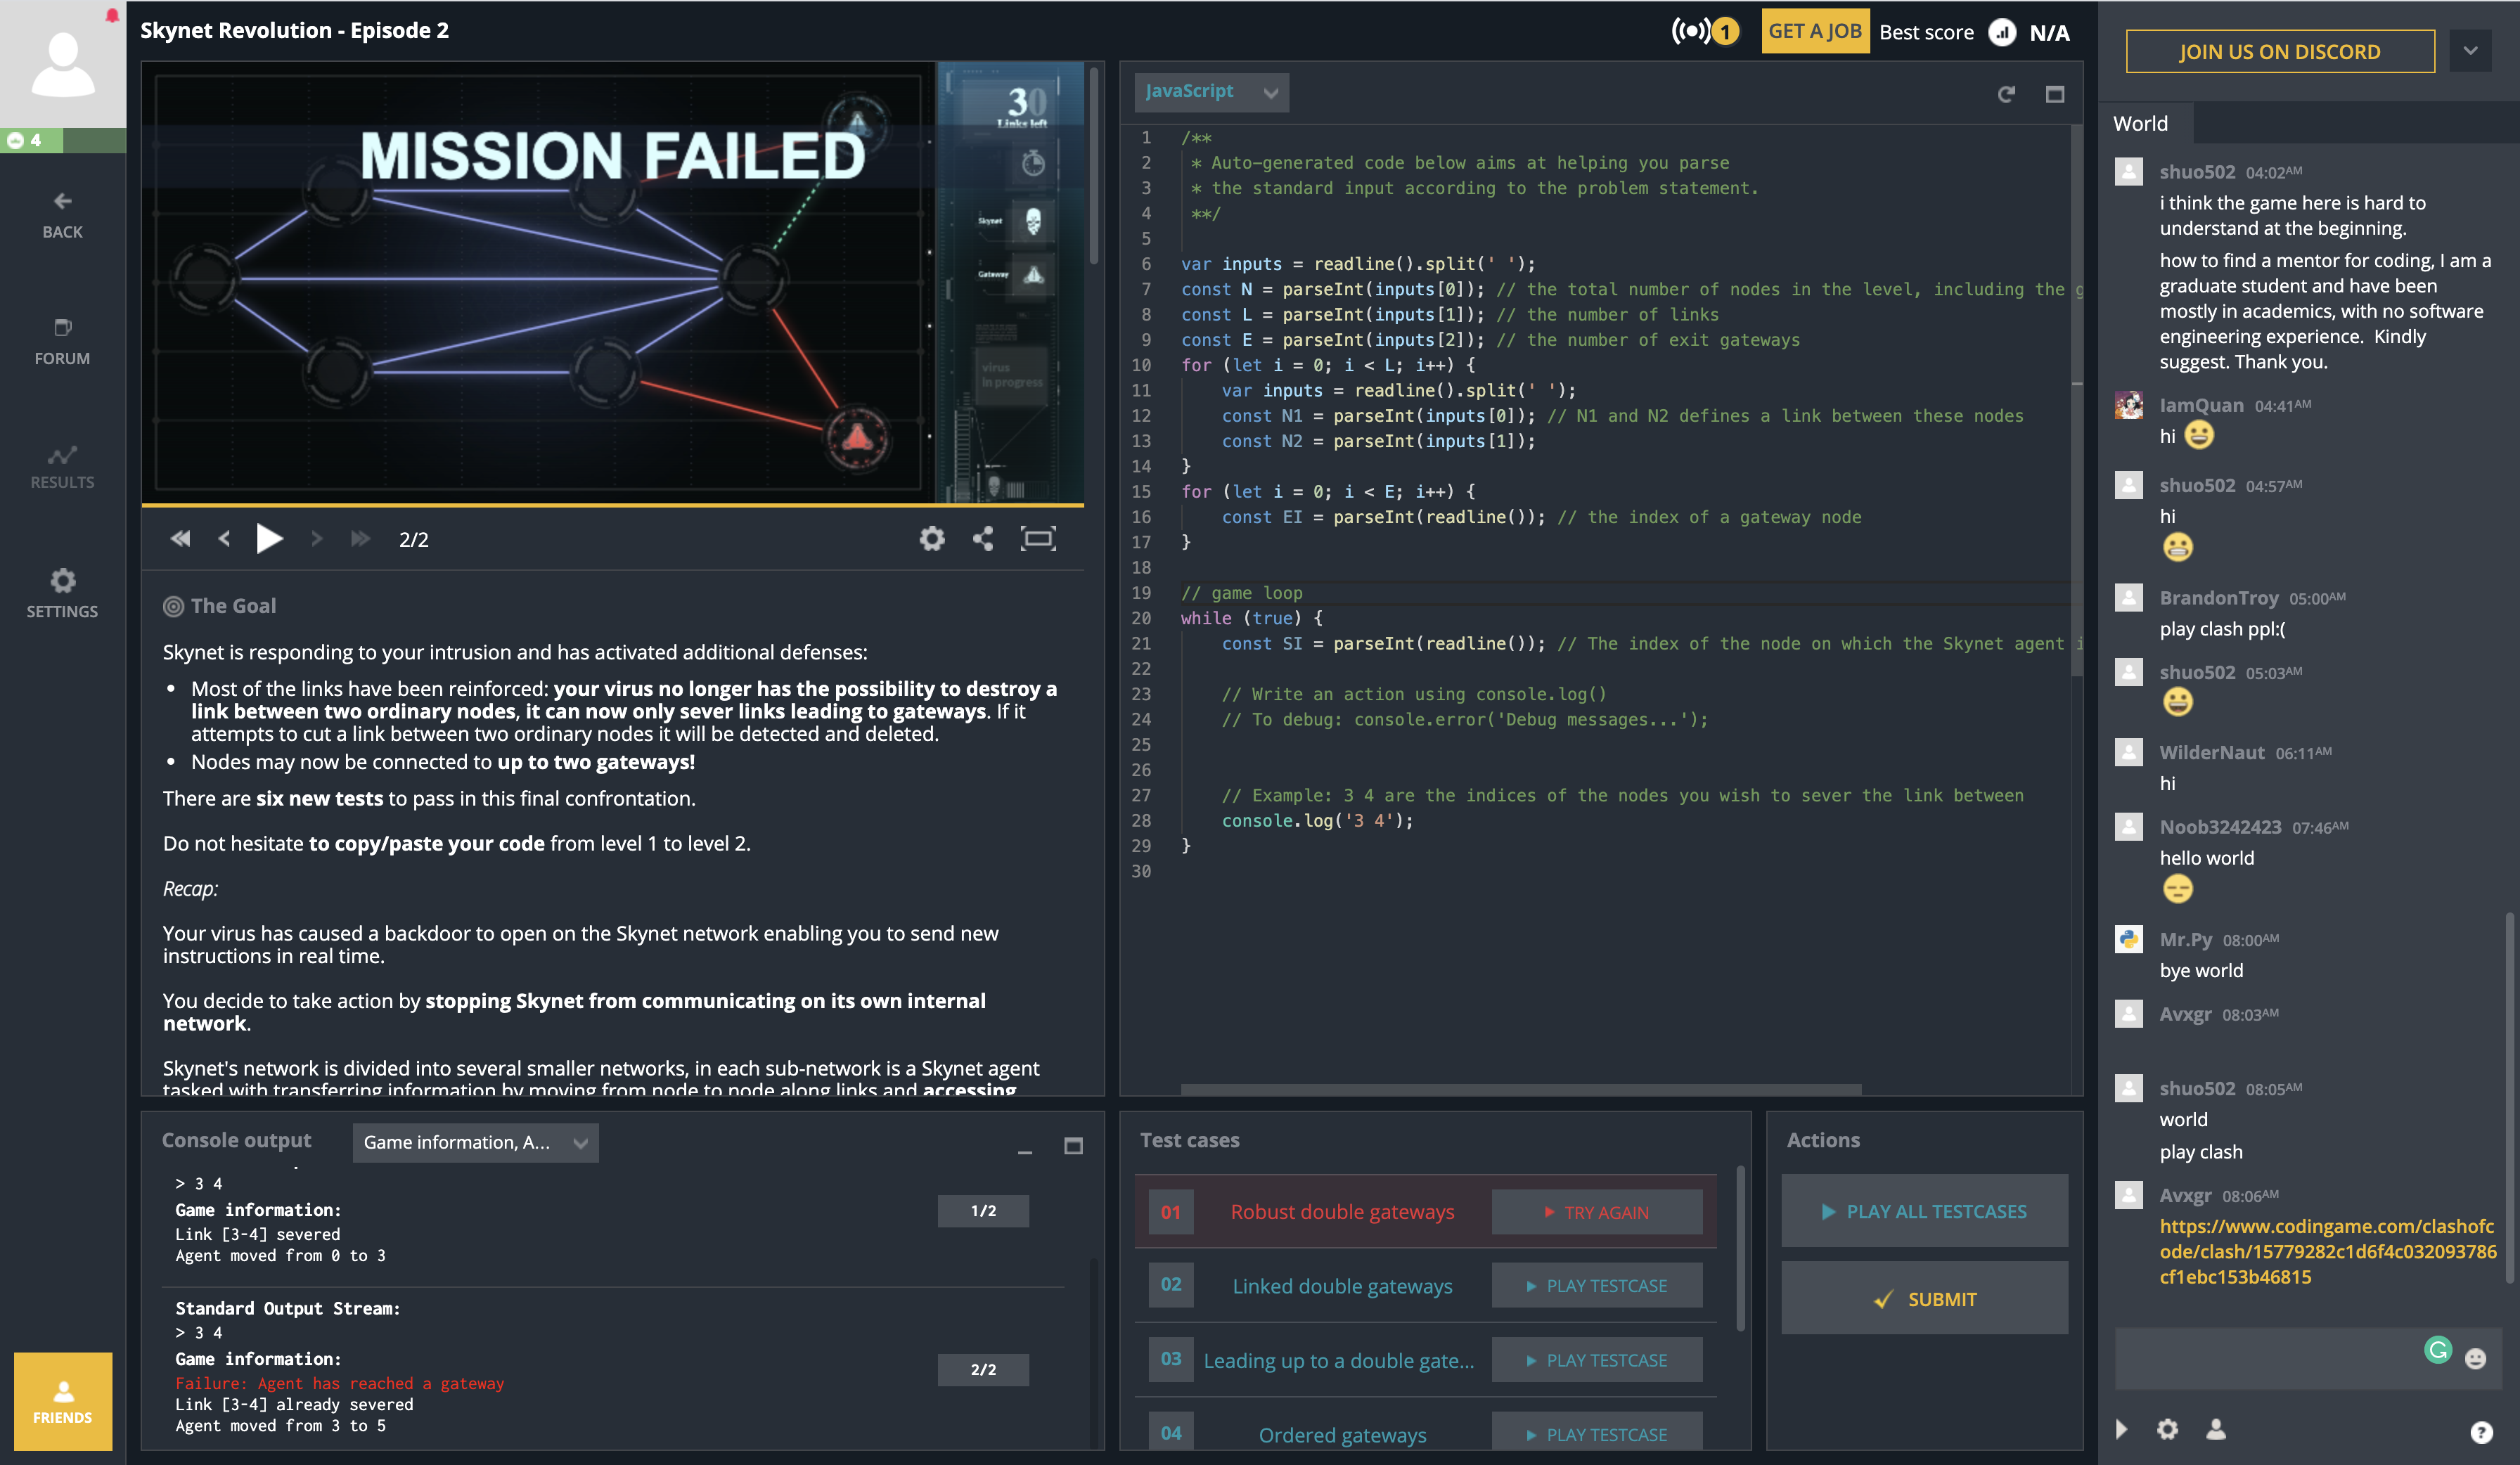Screen dimensions: 2520x1465
Task: Open chat settings gear icon
Action: tap(2167, 1429)
